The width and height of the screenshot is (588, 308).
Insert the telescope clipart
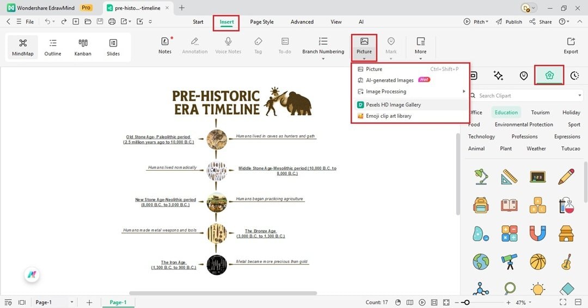509,262
